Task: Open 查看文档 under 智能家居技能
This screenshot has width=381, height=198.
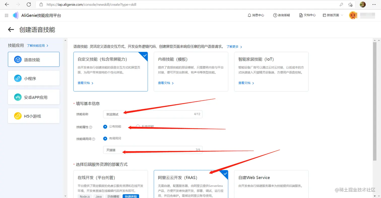Action: pyautogui.click(x=246, y=83)
